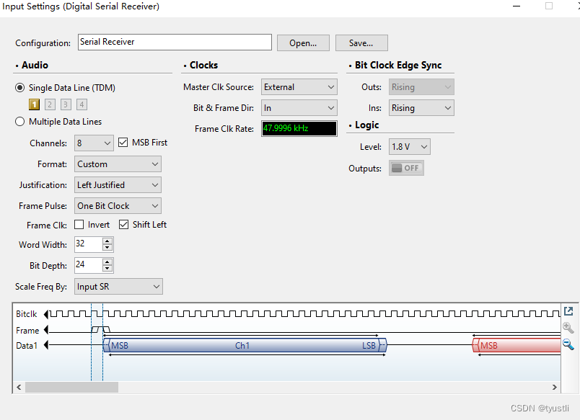Screen dimensions: 580x420
Task: Select data line 3 button
Action: pos(66,104)
